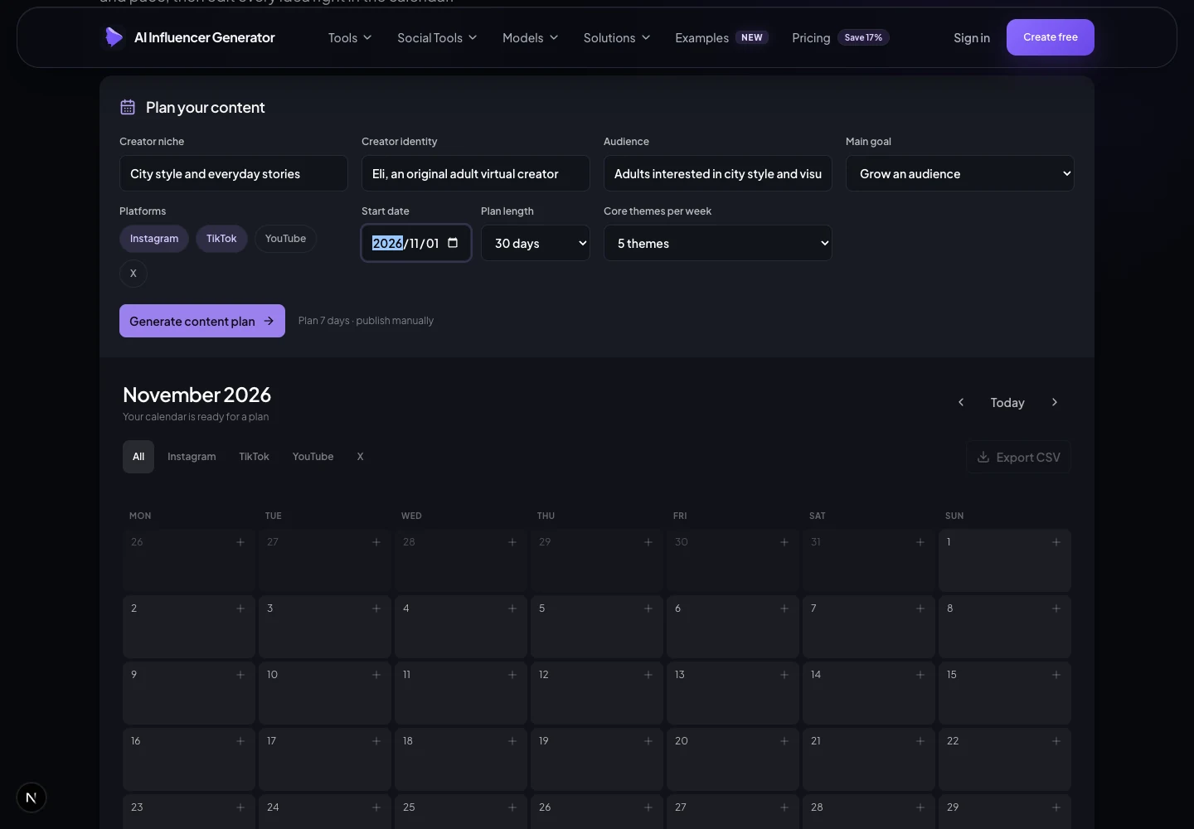Add an entry on October 26
The image size is (1194, 829).
point(240,542)
